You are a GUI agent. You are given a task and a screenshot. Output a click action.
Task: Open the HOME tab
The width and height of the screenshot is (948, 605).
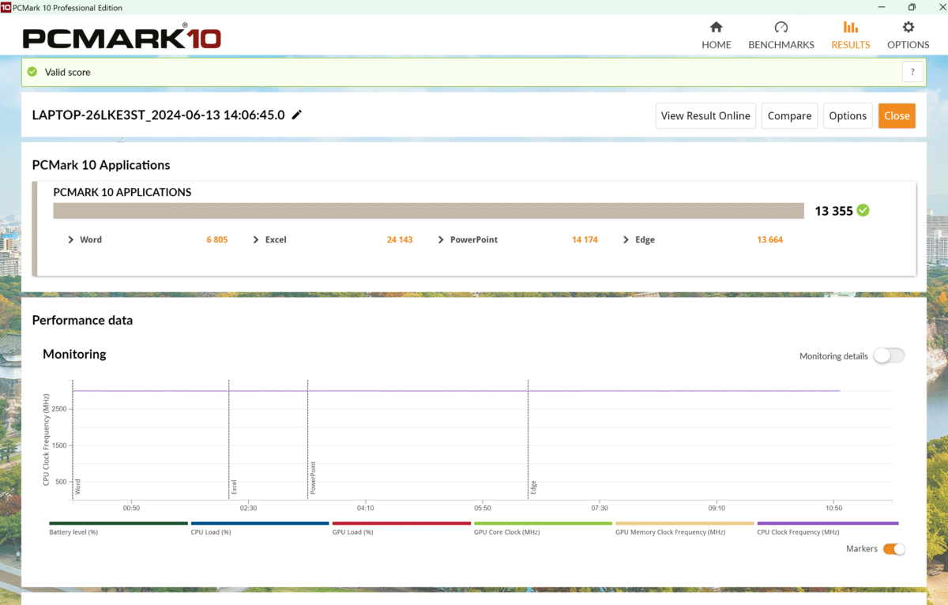pyautogui.click(x=716, y=36)
